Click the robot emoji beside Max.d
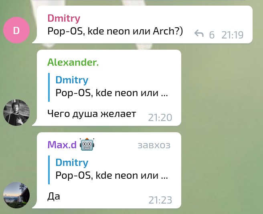This screenshot has height=214, width=263. pyautogui.click(x=87, y=144)
